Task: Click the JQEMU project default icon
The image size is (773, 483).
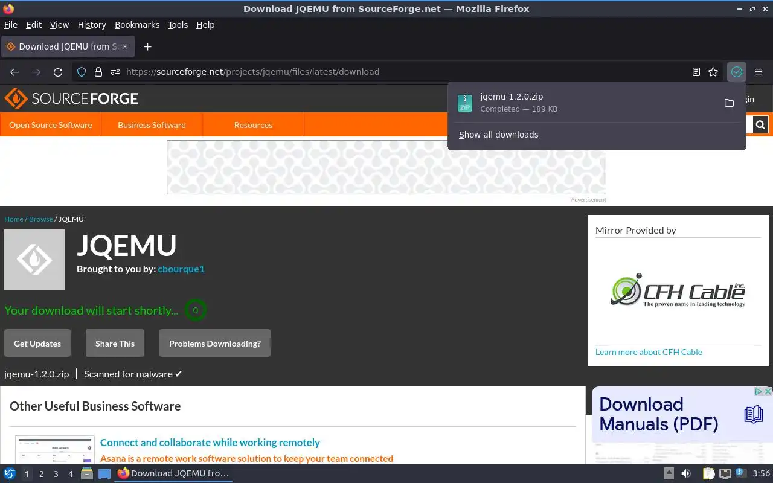Action: click(x=34, y=260)
